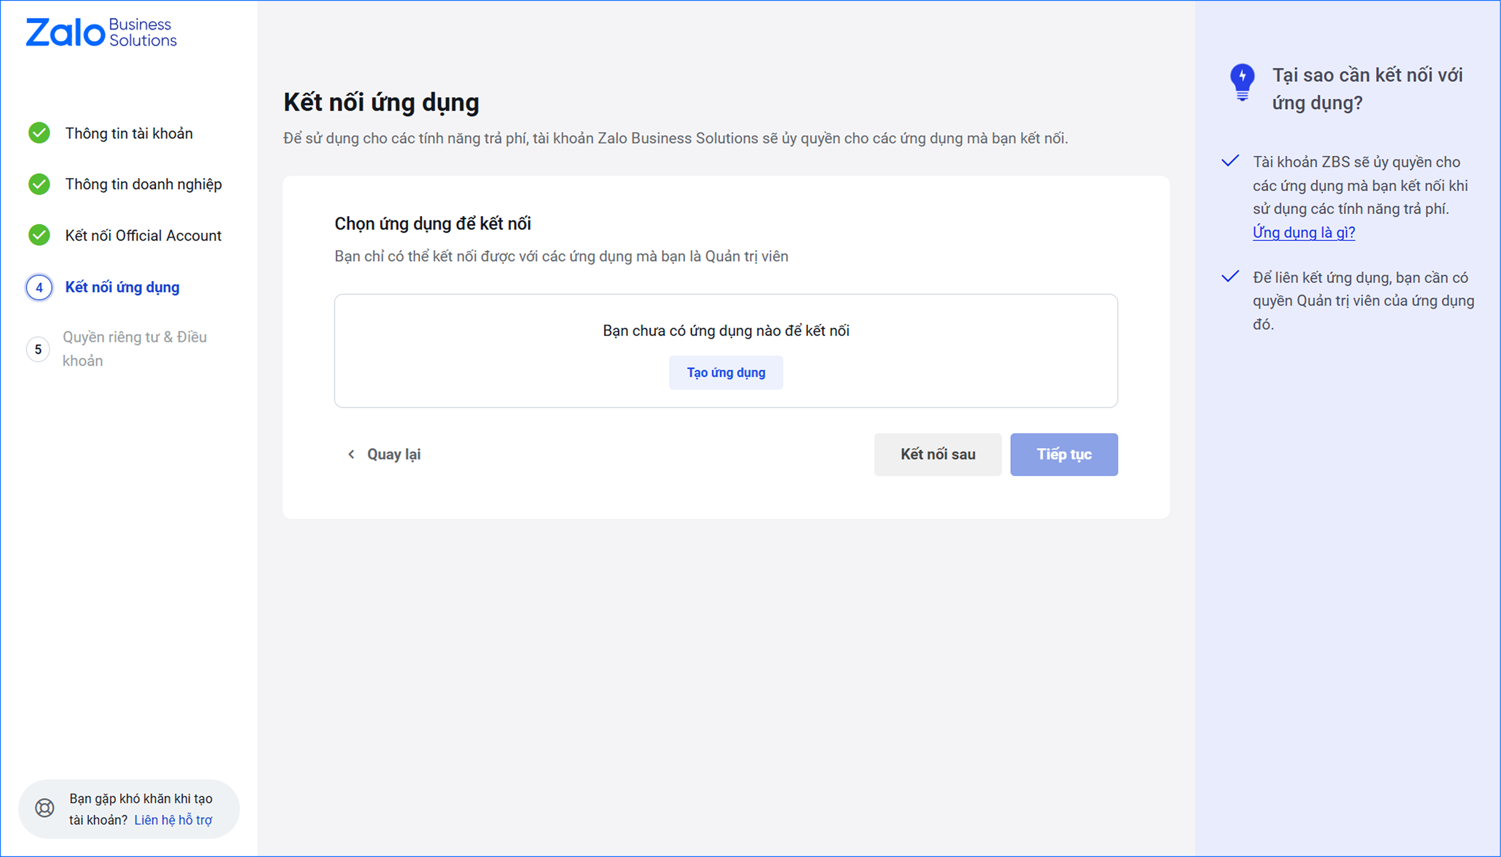Image resolution: width=1501 pixels, height=857 pixels.
Task: Click the Liên hệ hỗ trợ link
Action: 173,820
